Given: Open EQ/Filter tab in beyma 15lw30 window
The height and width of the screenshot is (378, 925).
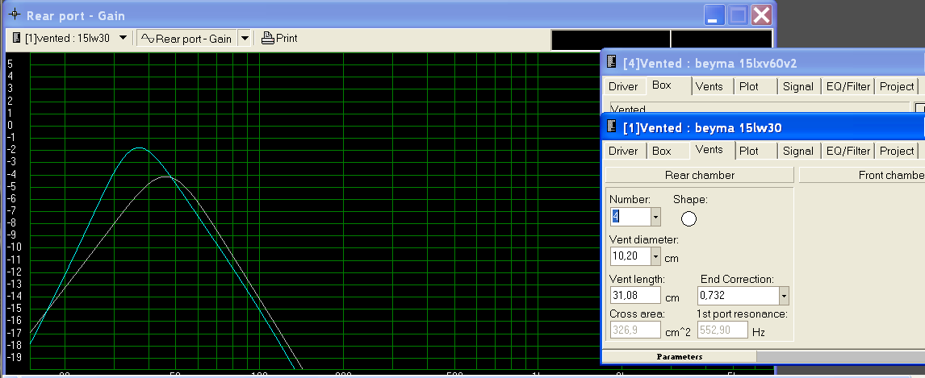Looking at the screenshot, I should click(848, 151).
